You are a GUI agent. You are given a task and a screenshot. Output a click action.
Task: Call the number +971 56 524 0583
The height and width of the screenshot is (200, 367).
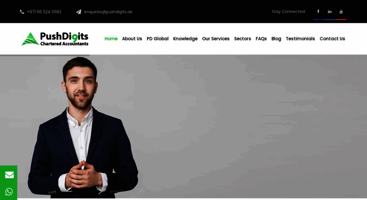[x=44, y=12]
